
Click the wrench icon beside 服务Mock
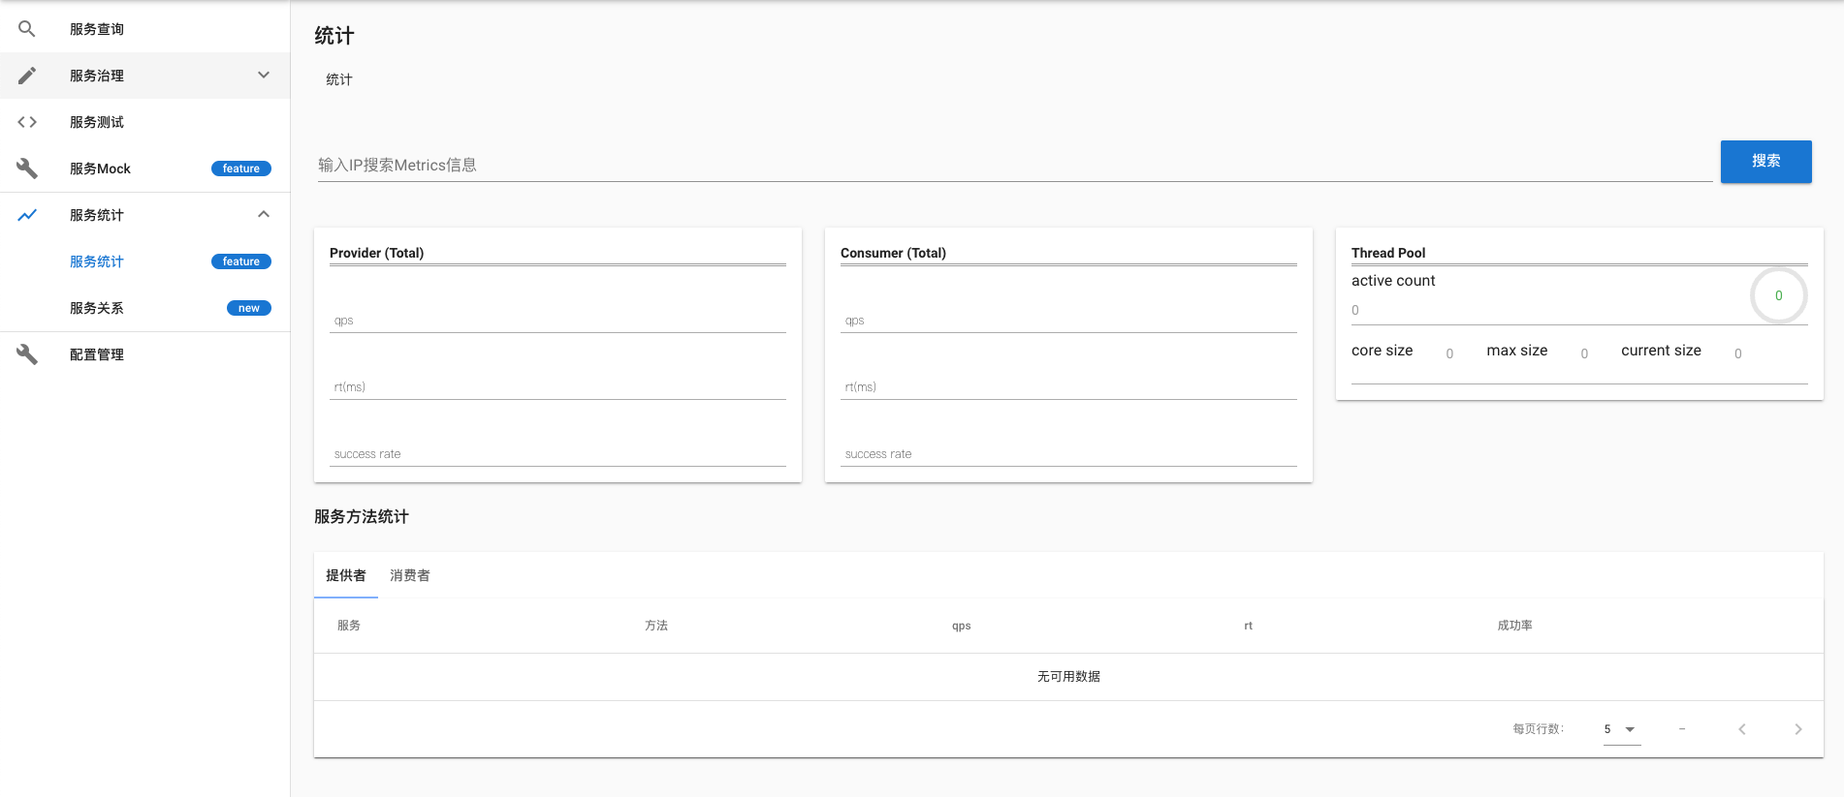tap(27, 169)
